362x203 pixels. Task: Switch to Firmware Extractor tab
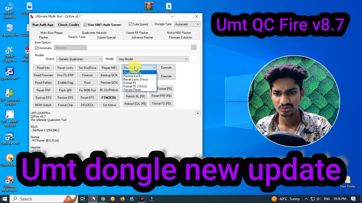(180, 37)
